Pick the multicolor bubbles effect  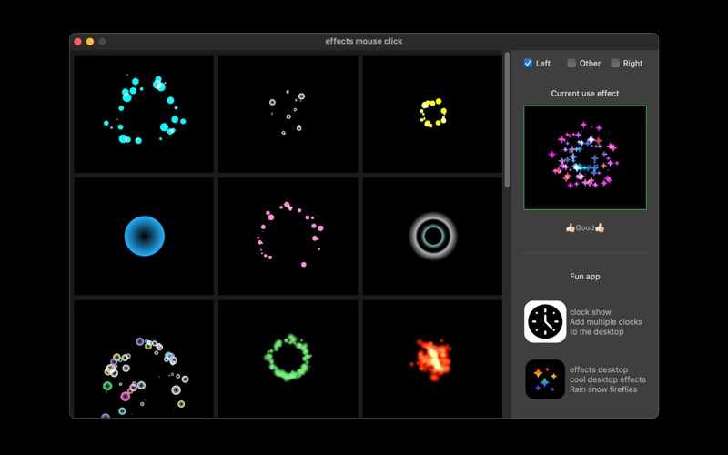pos(144,359)
